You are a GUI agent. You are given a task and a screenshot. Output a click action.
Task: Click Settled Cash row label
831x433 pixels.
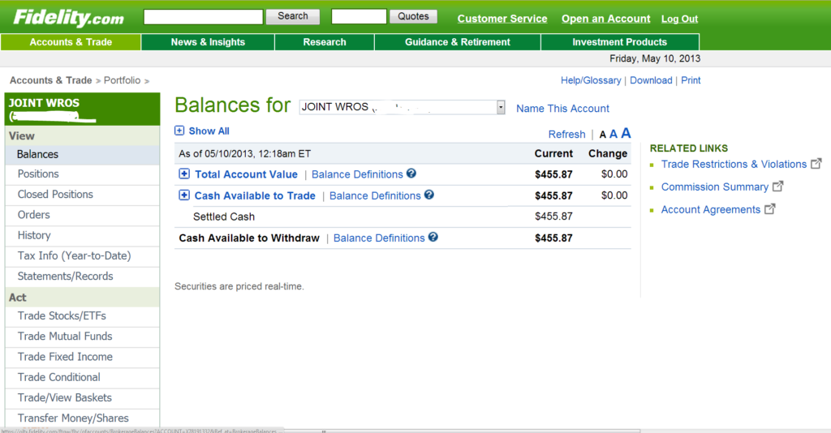[x=224, y=216]
